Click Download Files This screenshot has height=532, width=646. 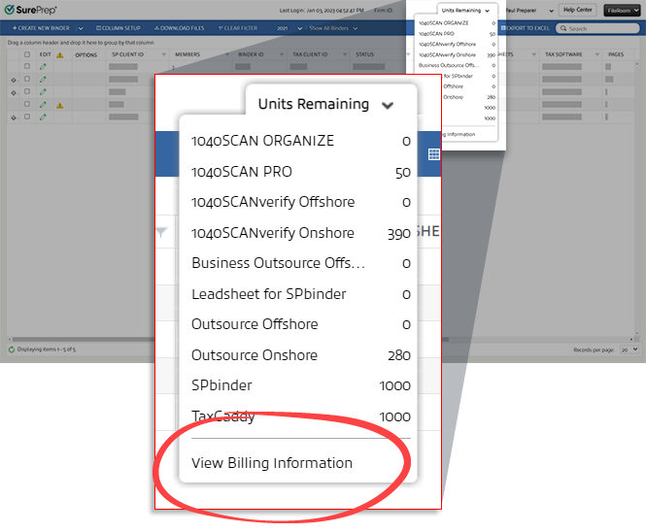tap(179, 28)
